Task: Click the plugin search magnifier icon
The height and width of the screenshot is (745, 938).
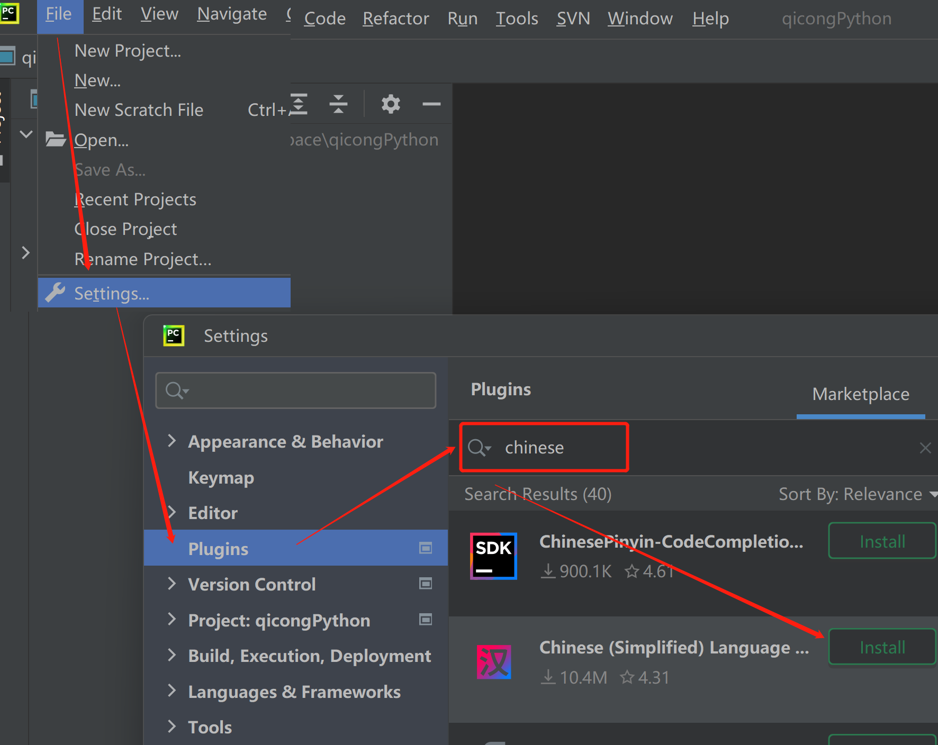Action: coord(478,448)
